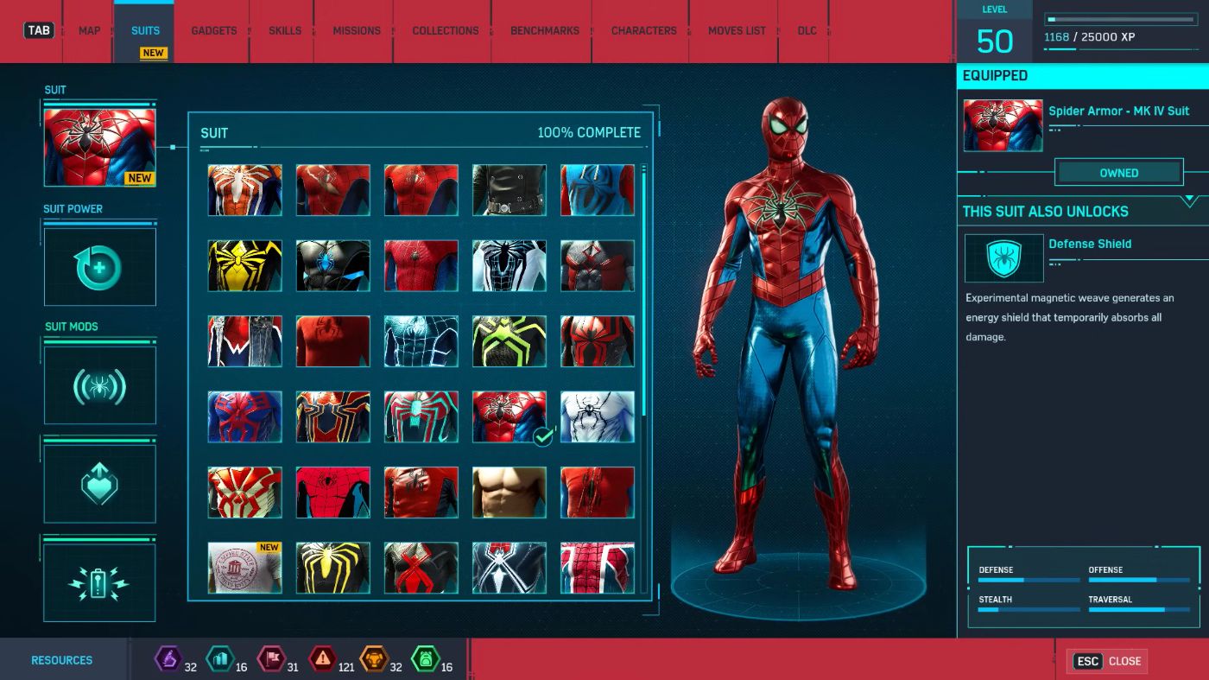1209x680 pixels.
Task: Go to the Moves List tab
Action: [737, 31]
